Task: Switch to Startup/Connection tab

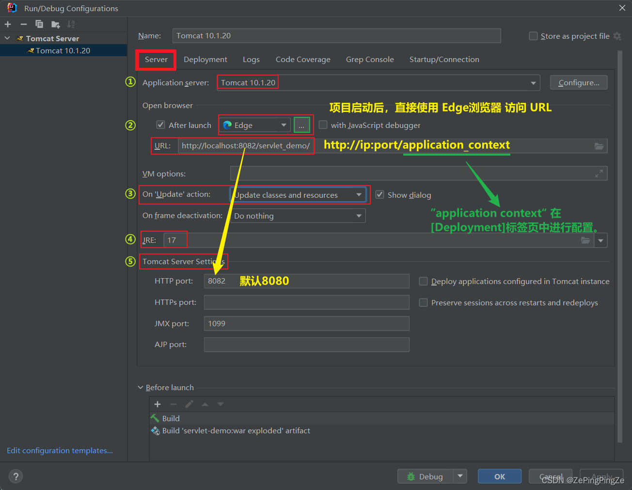Action: (444, 59)
